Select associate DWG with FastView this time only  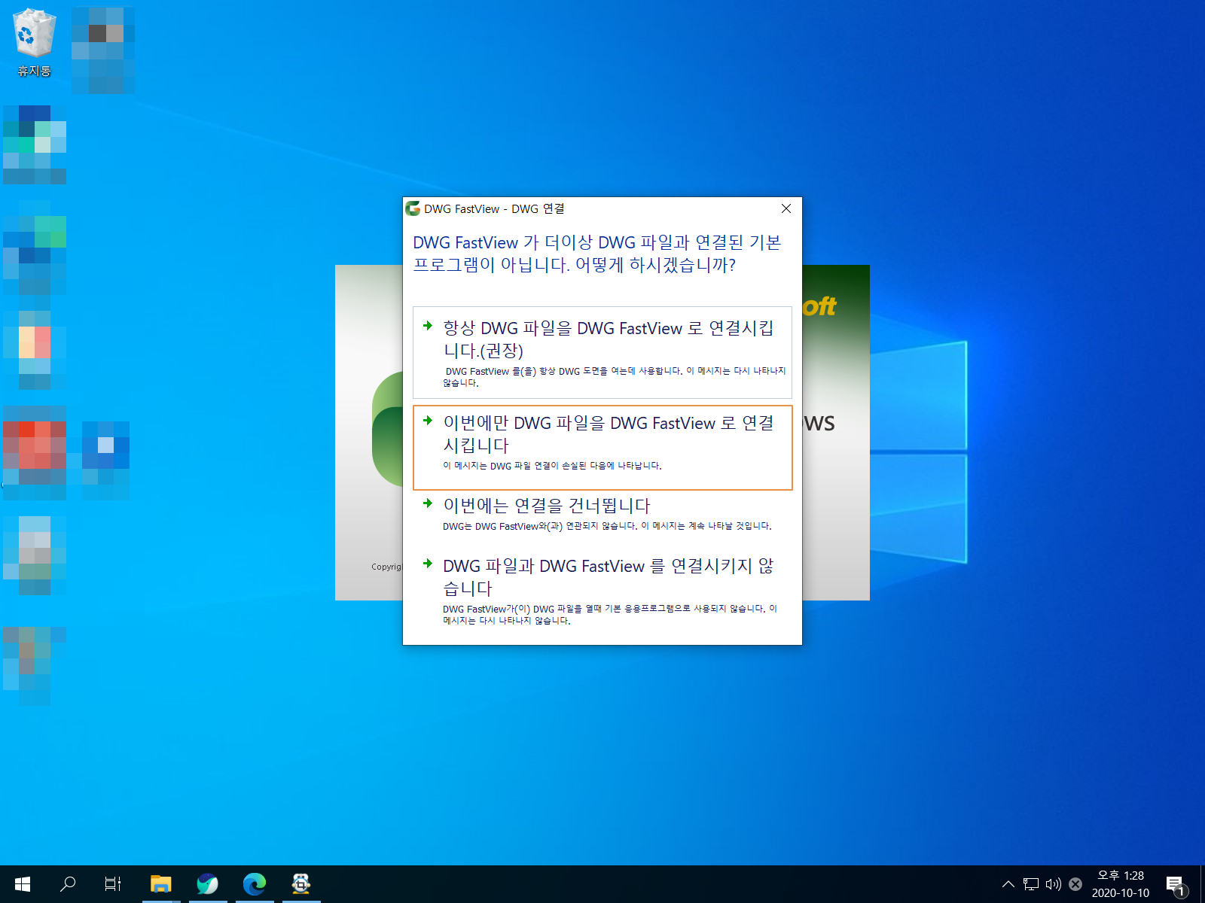[602, 448]
